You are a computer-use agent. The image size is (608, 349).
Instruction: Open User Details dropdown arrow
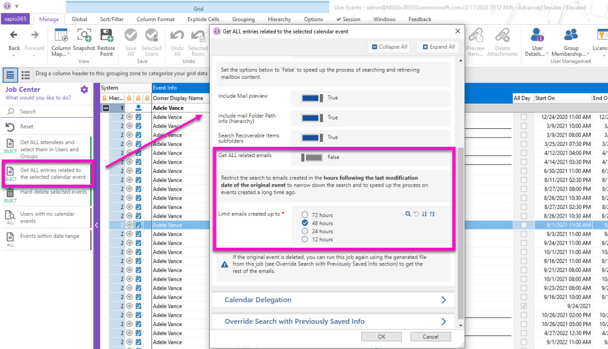pos(547,54)
